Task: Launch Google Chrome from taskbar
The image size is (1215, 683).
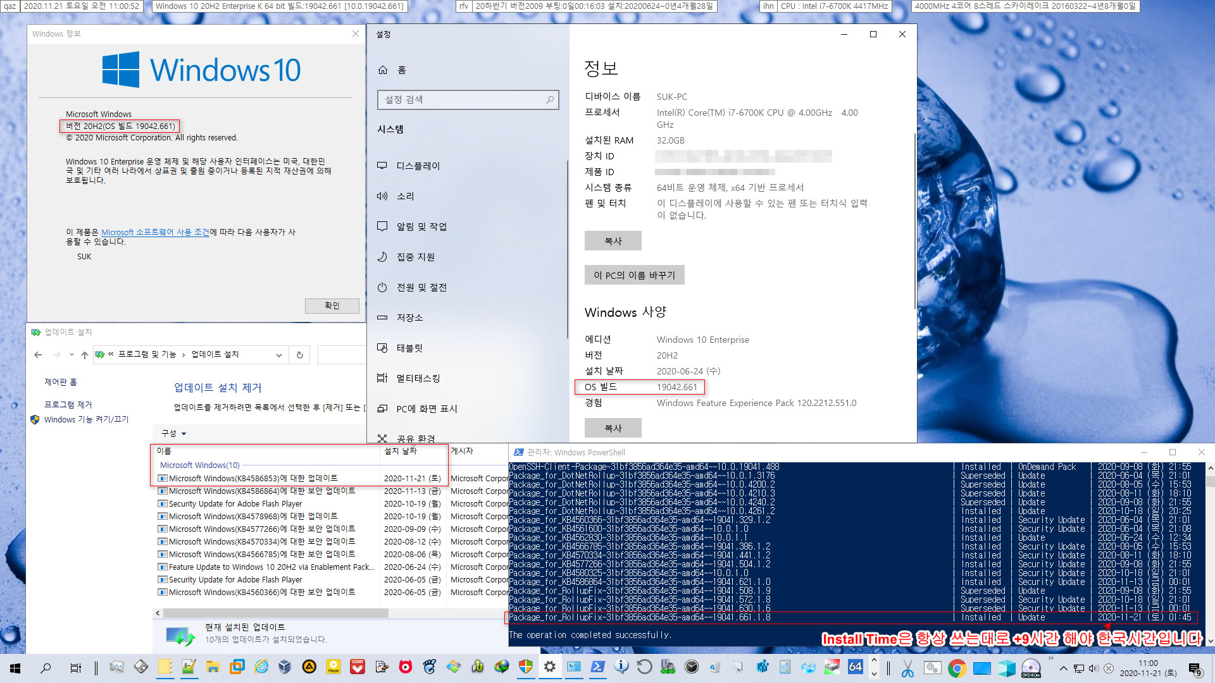Action: [x=957, y=668]
